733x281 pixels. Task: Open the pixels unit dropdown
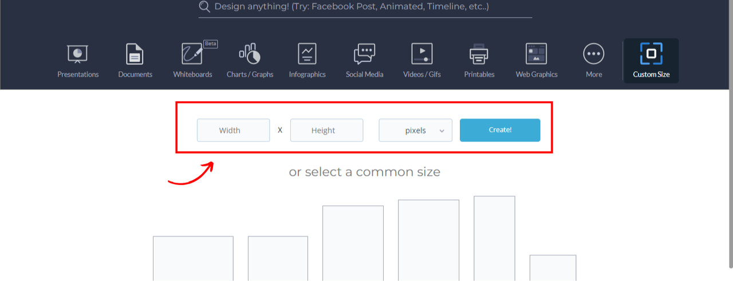click(x=415, y=130)
